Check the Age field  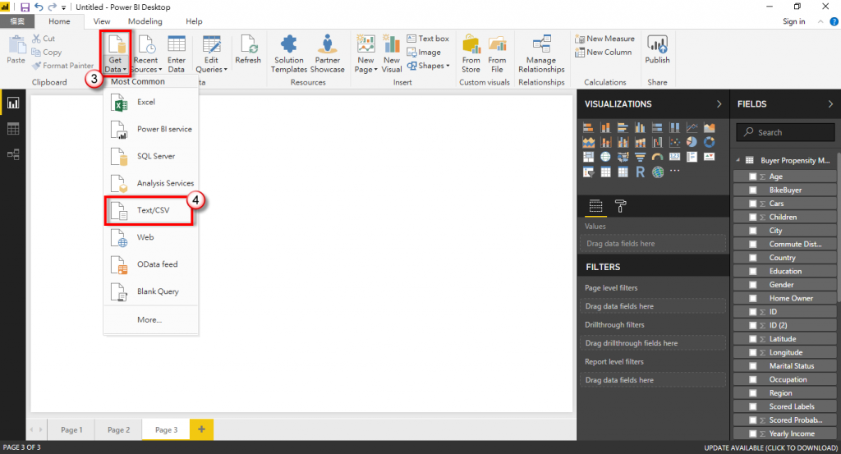click(x=752, y=177)
